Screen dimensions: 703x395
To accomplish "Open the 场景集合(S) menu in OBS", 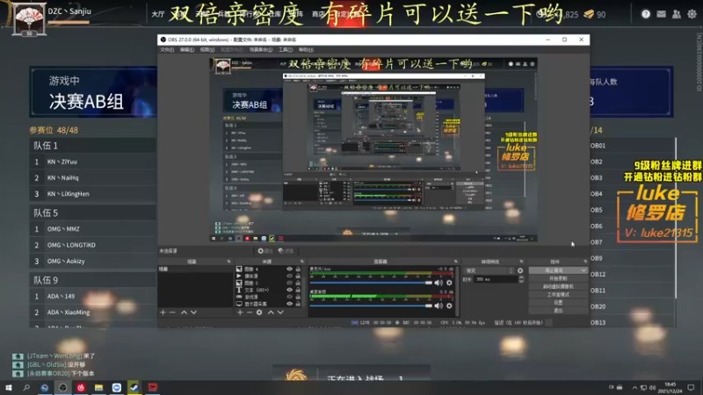I will pos(261,50).
